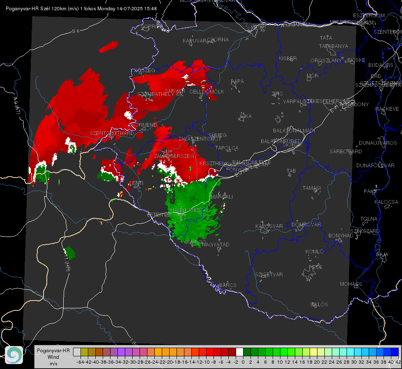Click the SZOMBATHELY city label

156,94
